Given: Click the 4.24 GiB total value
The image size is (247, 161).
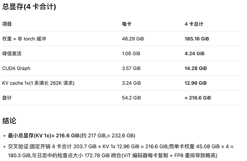Looking at the screenshot, I should pos(194,54).
